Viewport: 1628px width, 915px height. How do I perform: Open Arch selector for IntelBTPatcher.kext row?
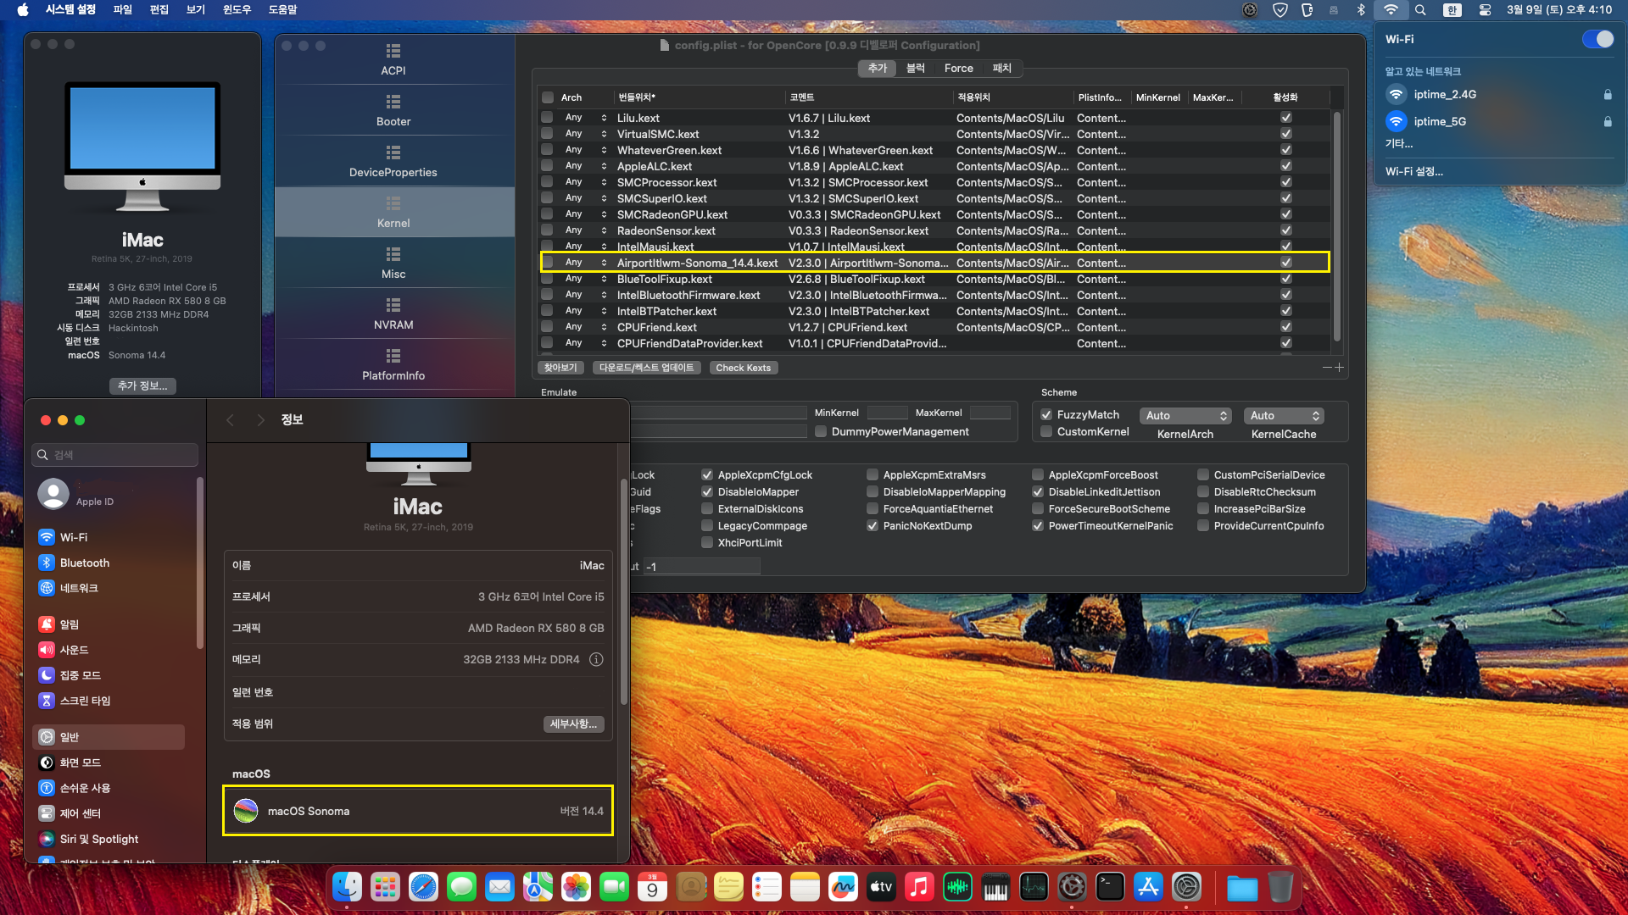604,311
